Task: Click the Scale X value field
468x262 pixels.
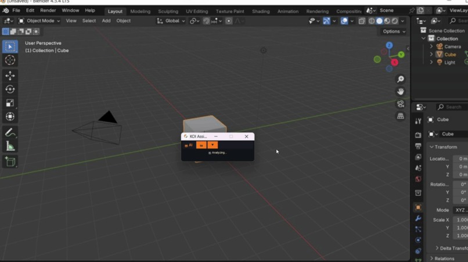Action: [x=460, y=220]
